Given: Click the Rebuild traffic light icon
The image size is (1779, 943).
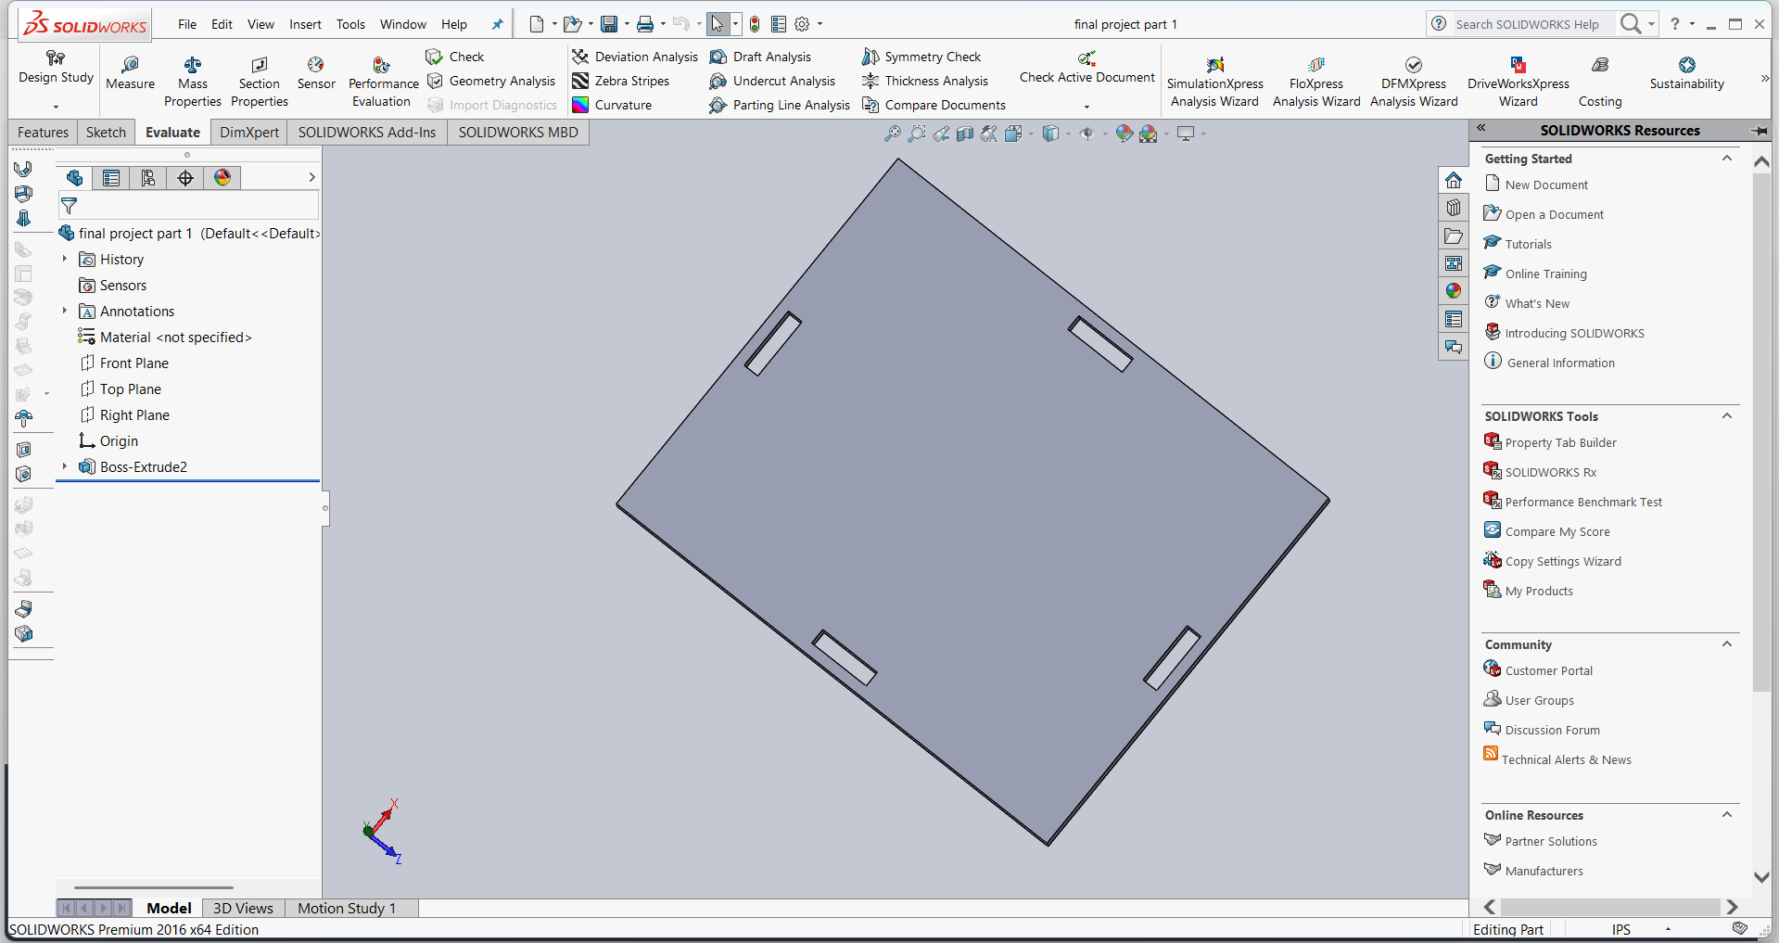Looking at the screenshot, I should pos(755,24).
